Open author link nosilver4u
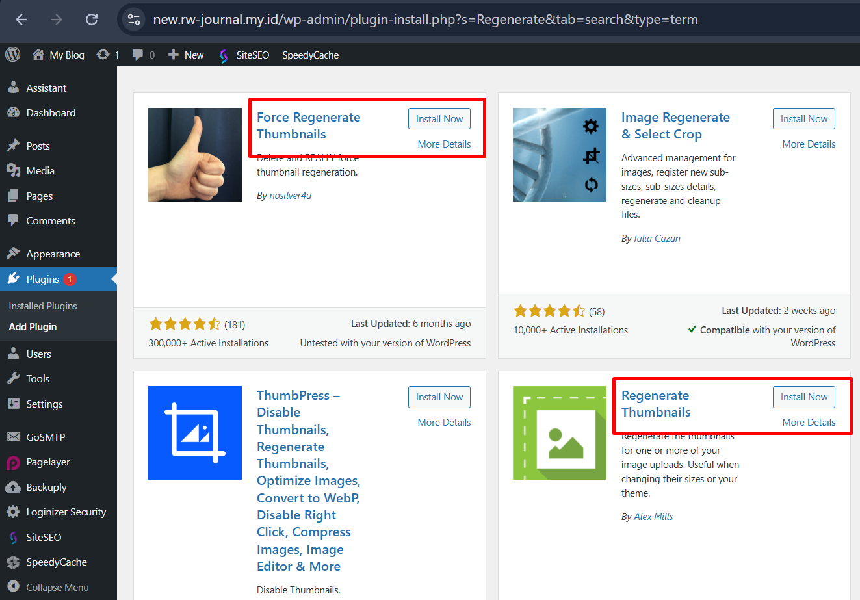This screenshot has width=860, height=600. tap(291, 195)
